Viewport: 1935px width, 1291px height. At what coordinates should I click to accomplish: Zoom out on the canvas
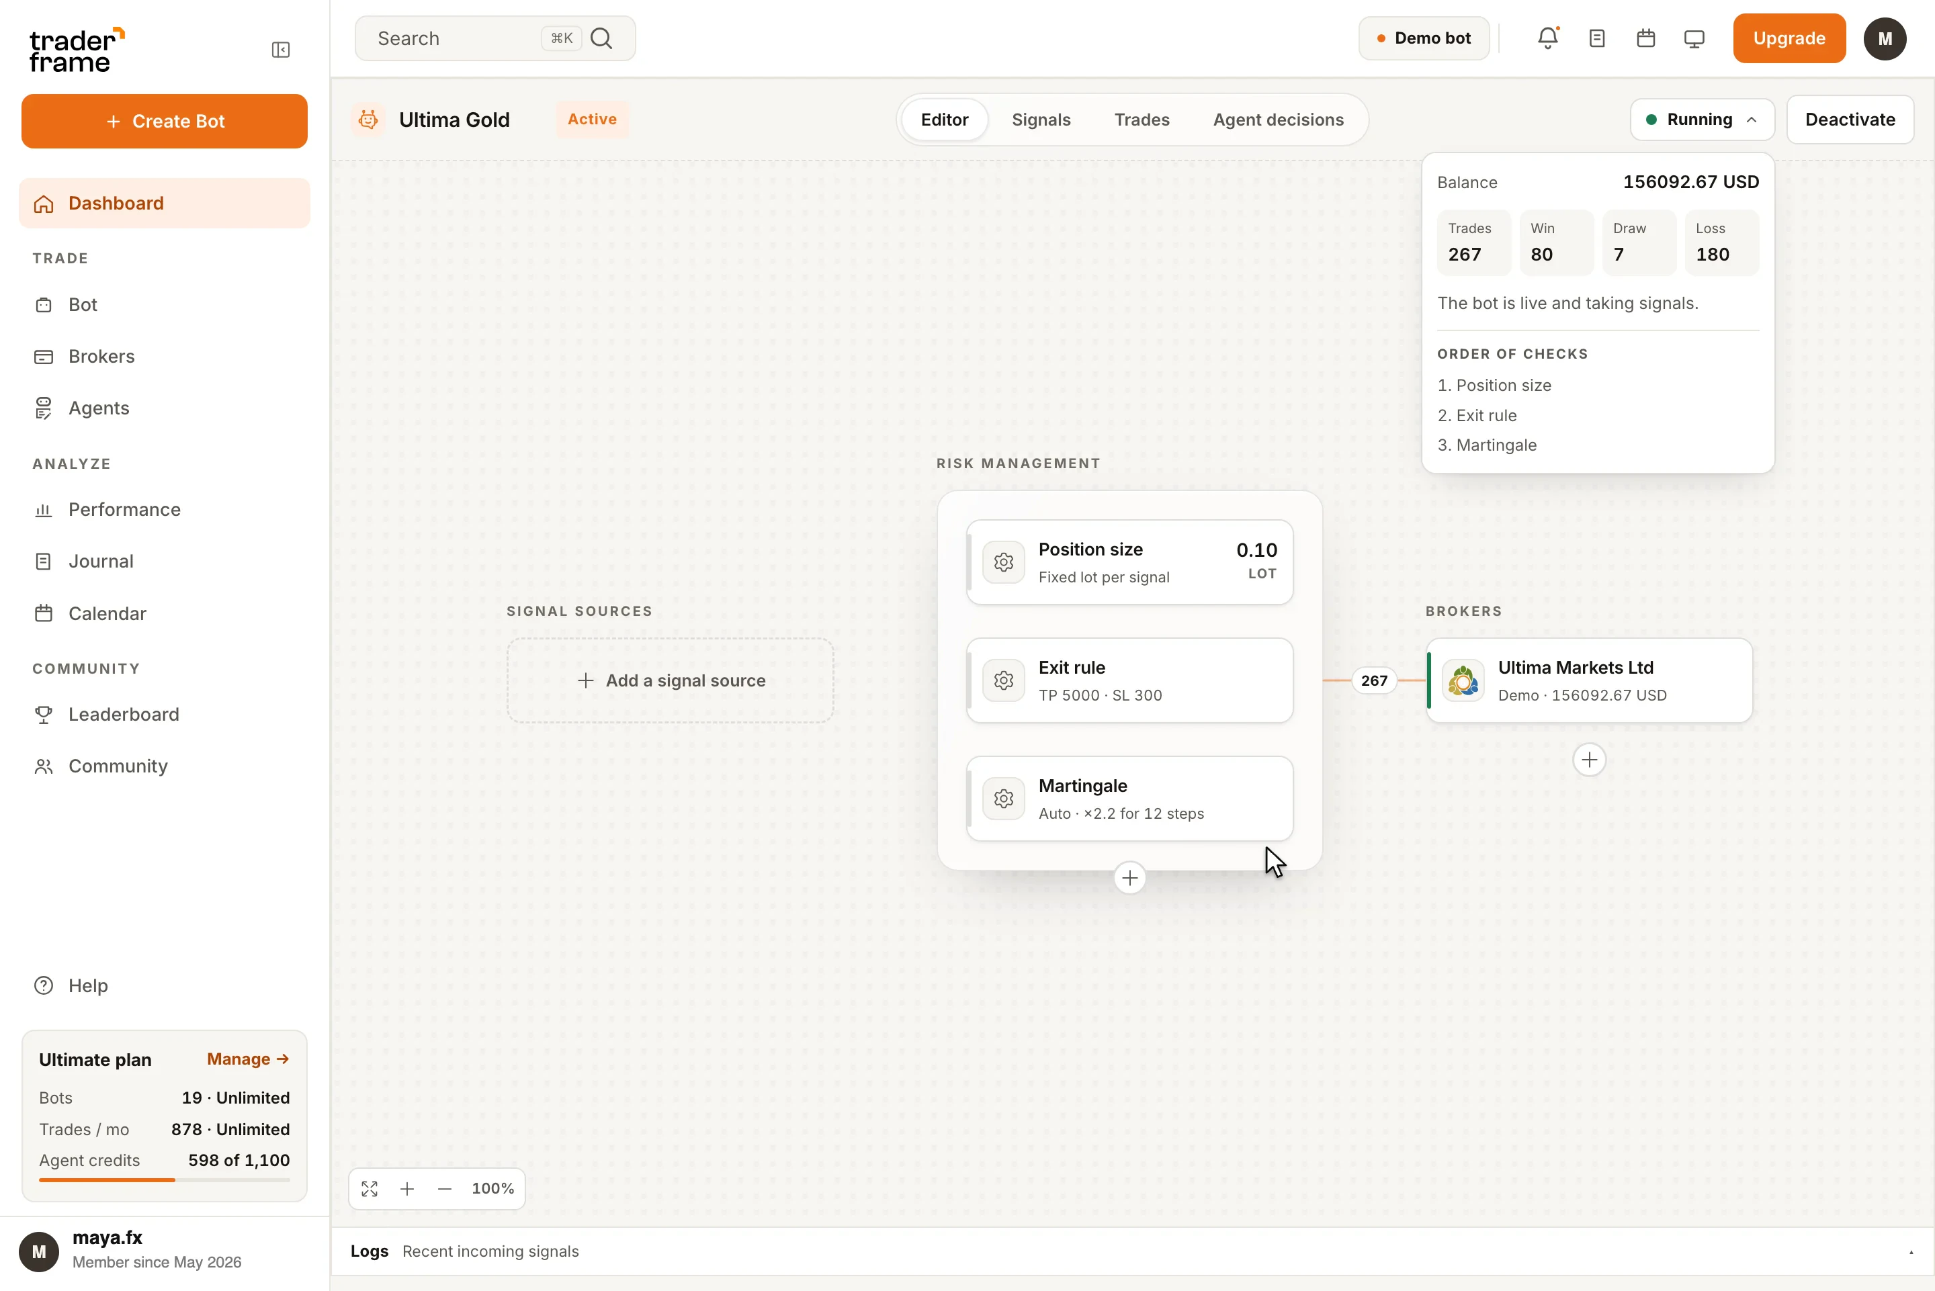pyautogui.click(x=445, y=1189)
